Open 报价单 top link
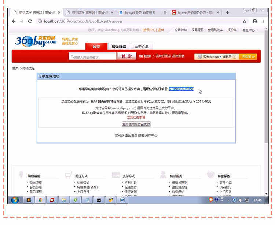The height and width of the screenshot is (225, 275). (x=232, y=30)
